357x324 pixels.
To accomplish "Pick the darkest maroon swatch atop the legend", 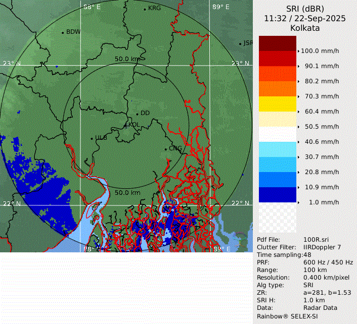I will tap(278, 43).
